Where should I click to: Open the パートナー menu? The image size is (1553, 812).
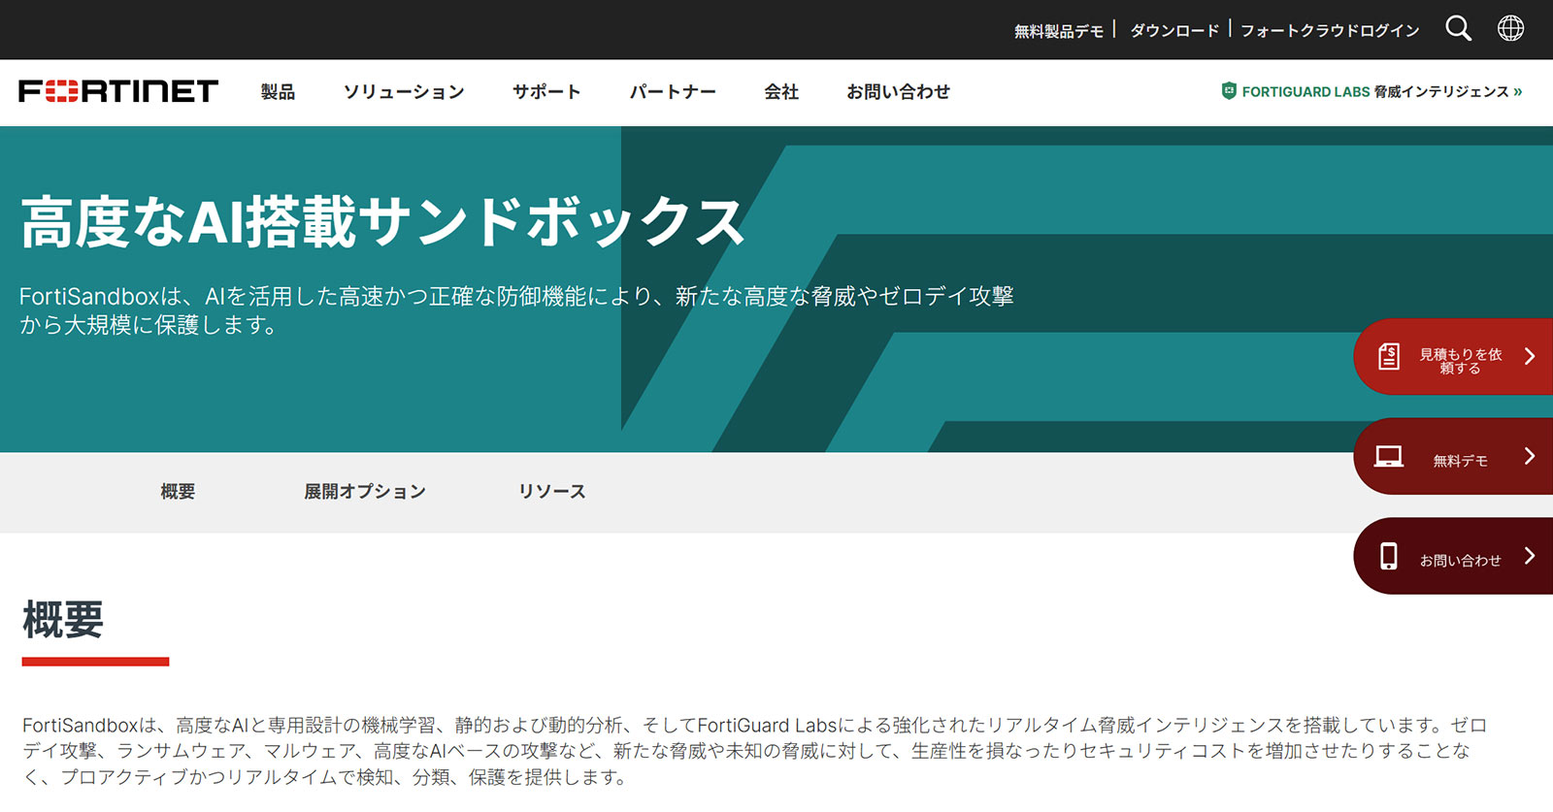coord(673,92)
